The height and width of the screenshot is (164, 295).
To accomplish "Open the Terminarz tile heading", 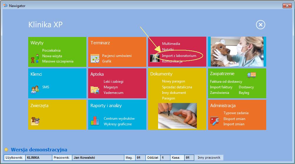I will point(100,43).
